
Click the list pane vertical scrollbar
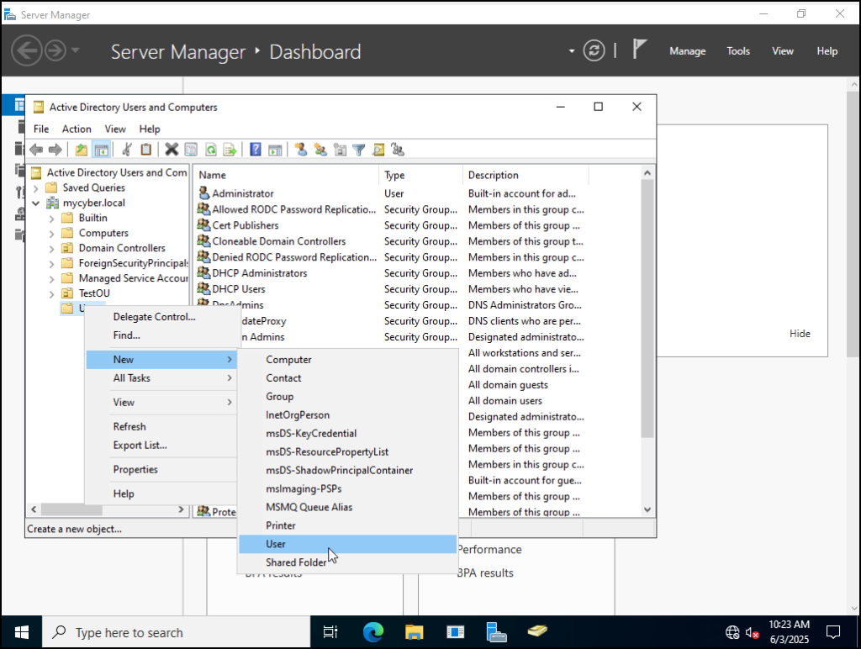click(647, 308)
